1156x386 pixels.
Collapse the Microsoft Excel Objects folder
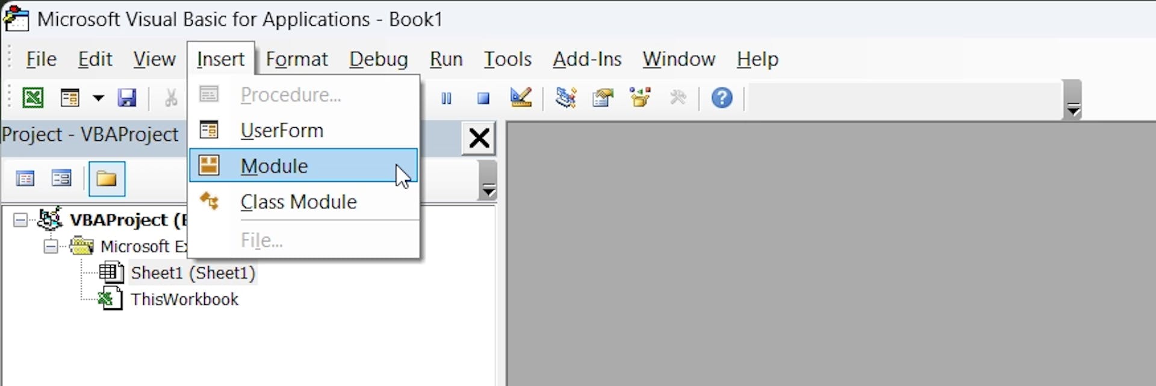(x=51, y=247)
